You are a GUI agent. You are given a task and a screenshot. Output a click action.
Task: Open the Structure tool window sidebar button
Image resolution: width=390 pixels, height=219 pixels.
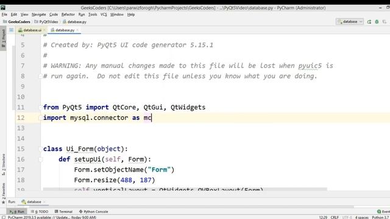pyautogui.click(x=3, y=165)
